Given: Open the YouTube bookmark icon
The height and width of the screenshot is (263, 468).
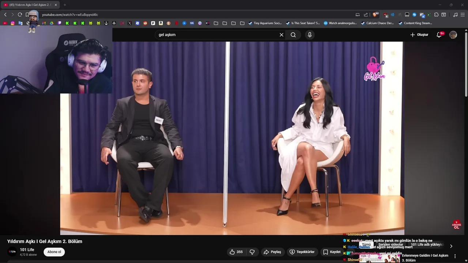Looking at the screenshot, I should pyautogui.click(x=5, y=23).
